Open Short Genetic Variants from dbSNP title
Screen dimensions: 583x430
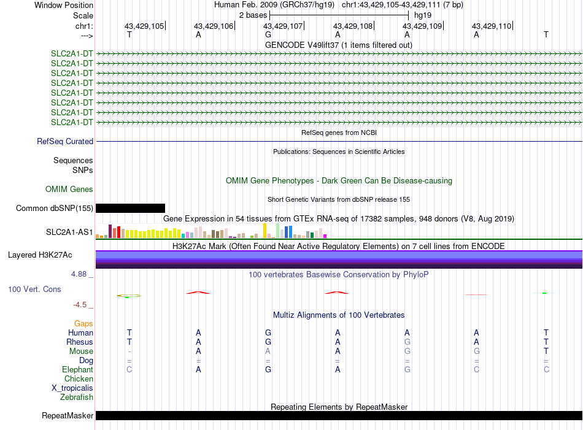click(x=339, y=199)
